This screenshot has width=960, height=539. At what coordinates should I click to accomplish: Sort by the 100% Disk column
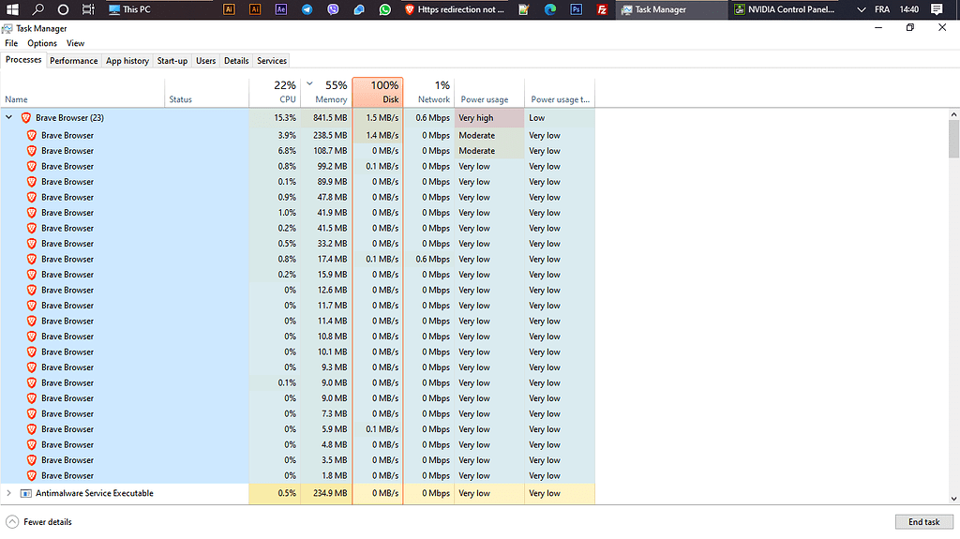point(378,92)
